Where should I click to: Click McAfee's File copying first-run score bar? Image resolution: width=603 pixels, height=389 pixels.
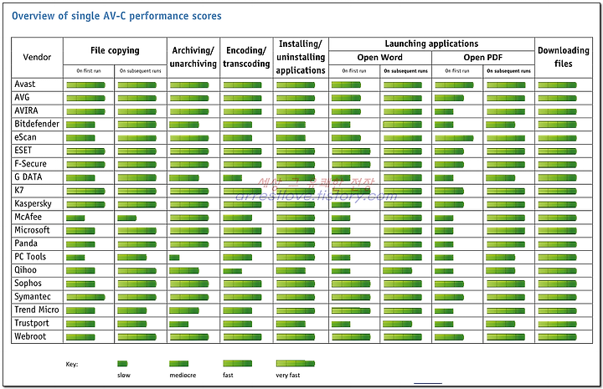[75, 218]
